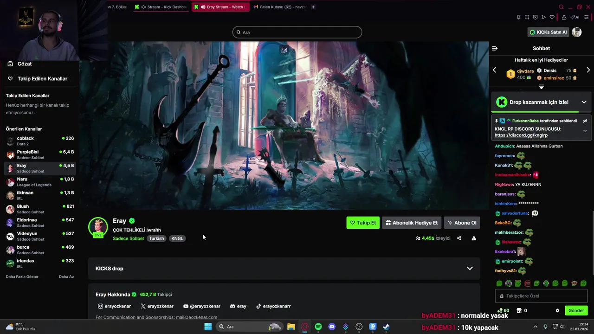Open Instagram link erayozkenar
This screenshot has height=334, width=594.
(x=114, y=306)
